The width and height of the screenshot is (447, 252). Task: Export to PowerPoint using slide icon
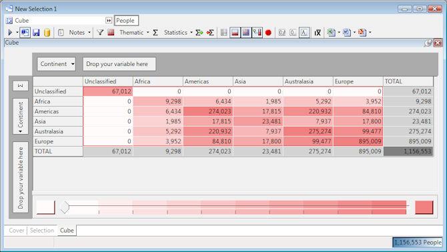click(362, 33)
